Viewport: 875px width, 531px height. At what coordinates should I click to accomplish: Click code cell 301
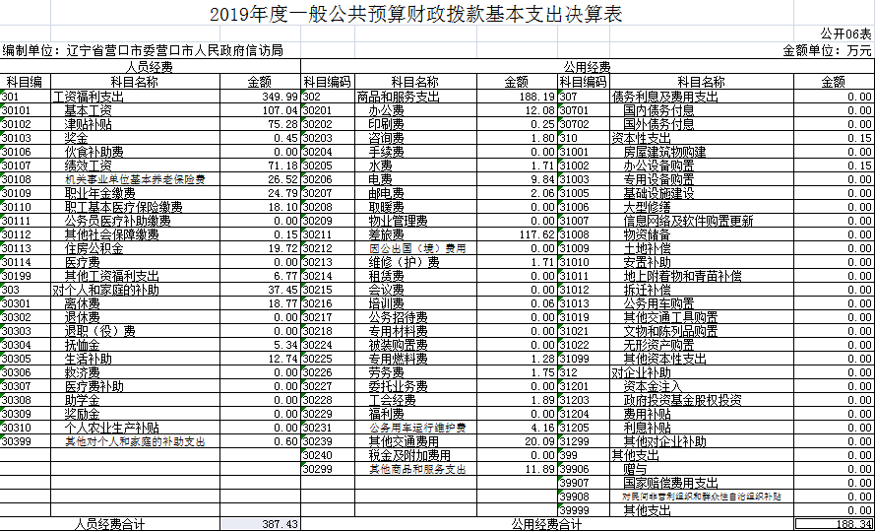pos(26,97)
